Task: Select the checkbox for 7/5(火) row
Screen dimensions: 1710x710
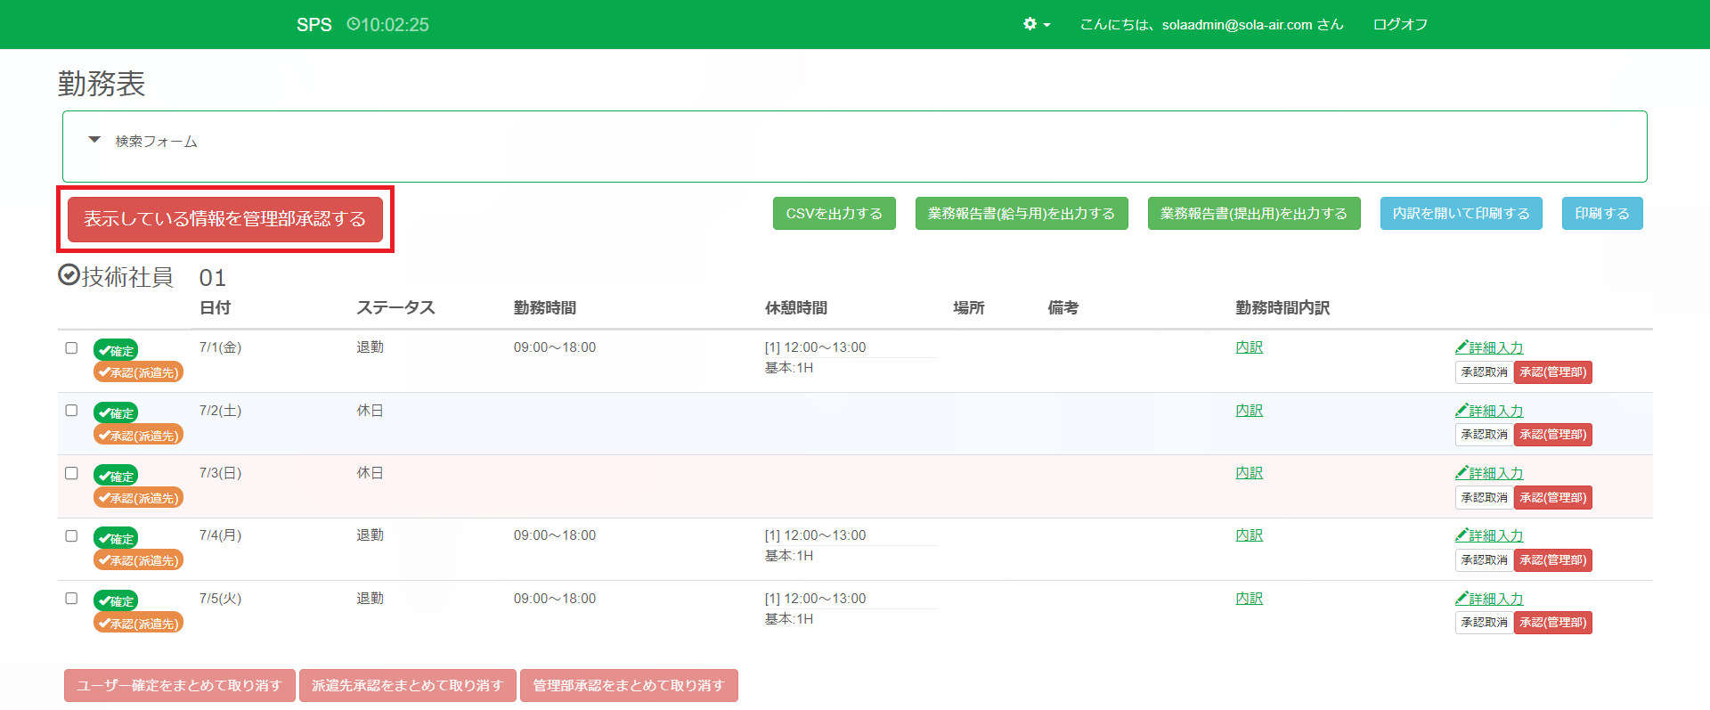Action: coord(71,599)
